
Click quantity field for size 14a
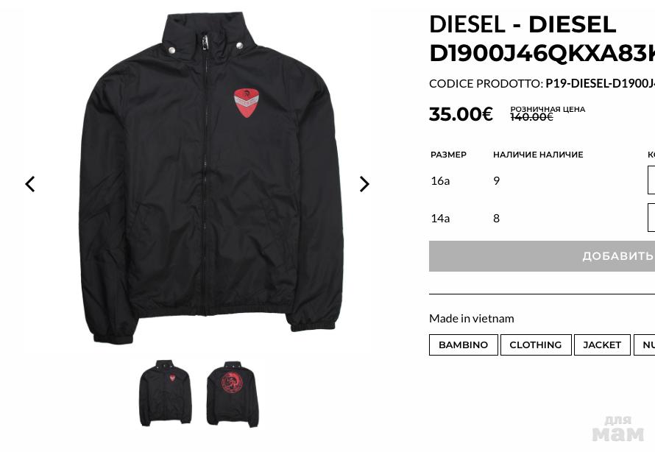click(651, 217)
